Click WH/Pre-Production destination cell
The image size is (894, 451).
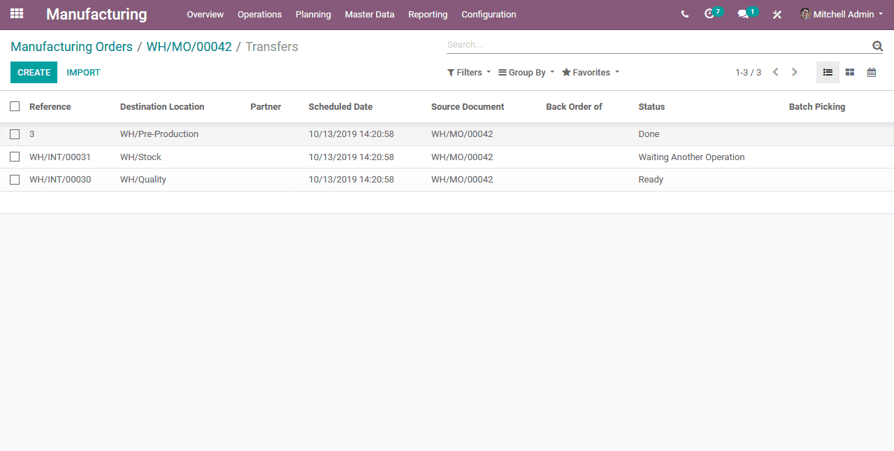click(x=159, y=134)
